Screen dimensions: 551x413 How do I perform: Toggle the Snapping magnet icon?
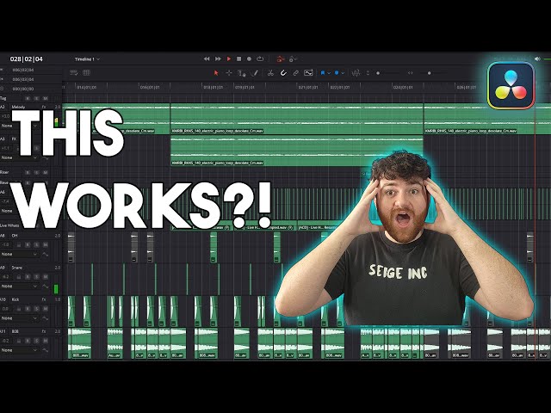coord(283,72)
